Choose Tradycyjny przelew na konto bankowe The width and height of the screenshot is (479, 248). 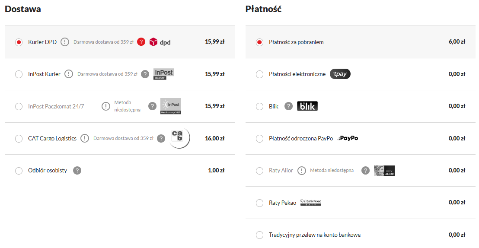[x=259, y=235]
